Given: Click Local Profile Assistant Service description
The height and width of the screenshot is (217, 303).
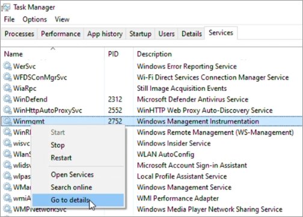Looking at the screenshot, I should coord(182,176).
